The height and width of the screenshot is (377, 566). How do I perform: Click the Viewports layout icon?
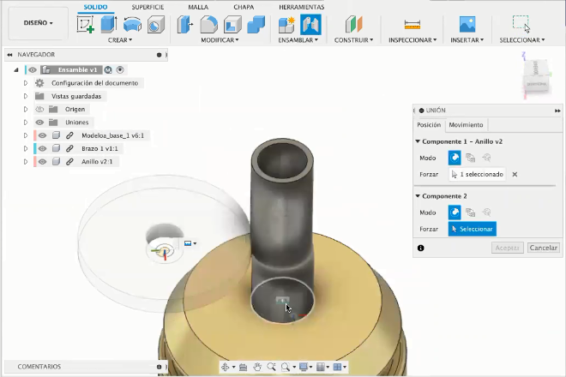pyautogui.click(x=337, y=367)
